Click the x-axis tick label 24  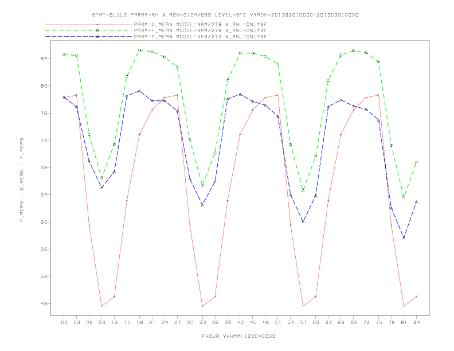[x=165, y=322]
